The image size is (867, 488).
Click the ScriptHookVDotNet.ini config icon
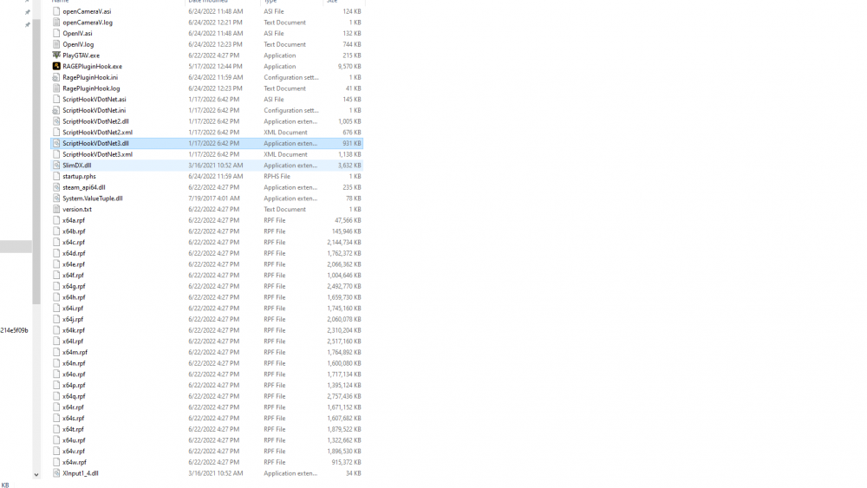(55, 111)
